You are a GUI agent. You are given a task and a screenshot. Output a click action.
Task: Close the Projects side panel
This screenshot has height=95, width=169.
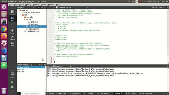45,7
